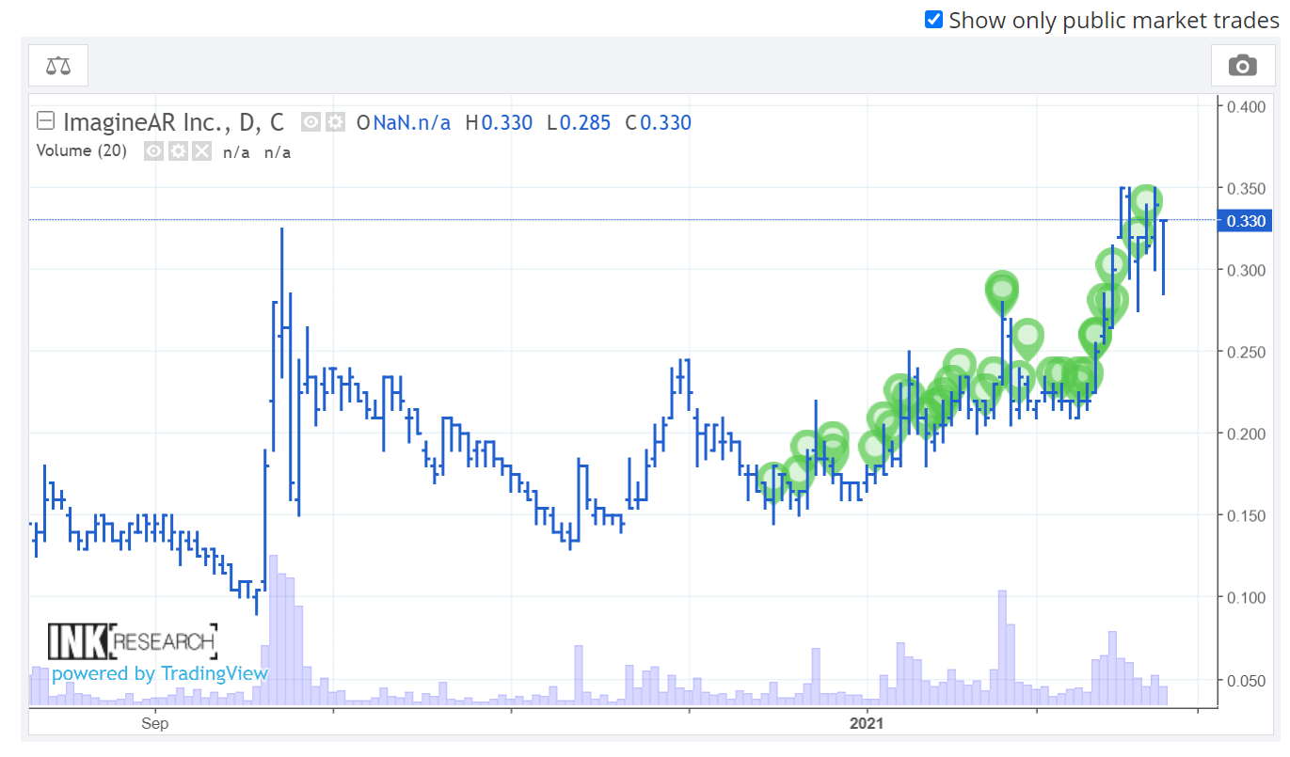Take a chart snapshot with camera icon
1290x757 pixels.
tap(1242, 65)
